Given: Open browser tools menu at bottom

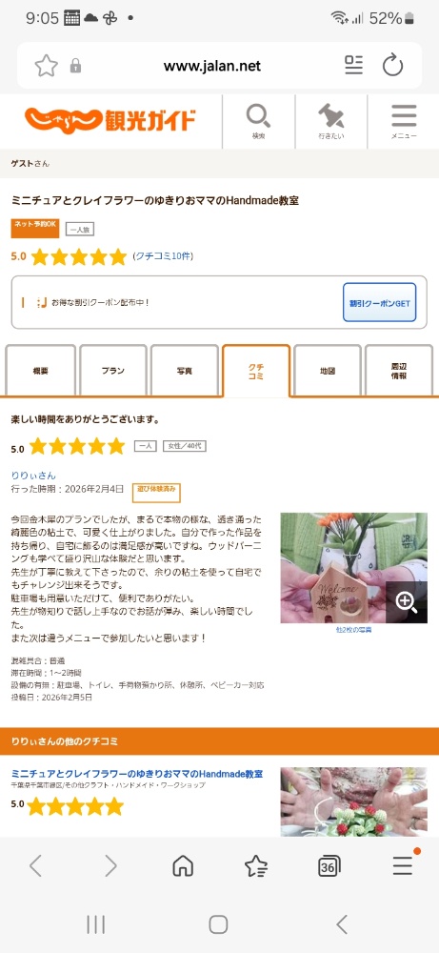Looking at the screenshot, I should click(x=403, y=864).
